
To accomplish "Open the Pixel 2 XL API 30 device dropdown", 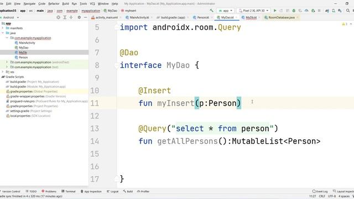I will point(253,11).
